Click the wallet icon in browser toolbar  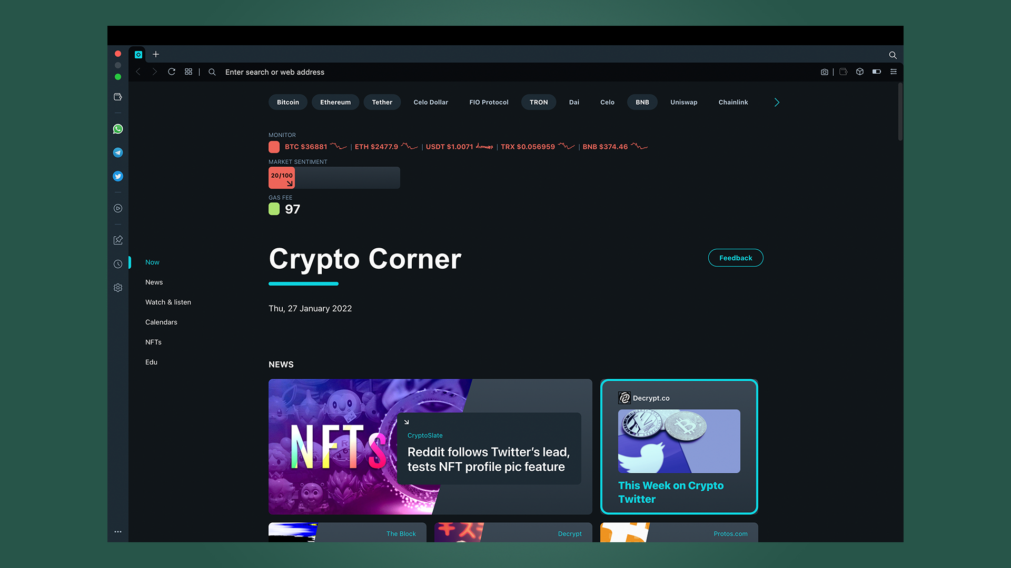(844, 72)
